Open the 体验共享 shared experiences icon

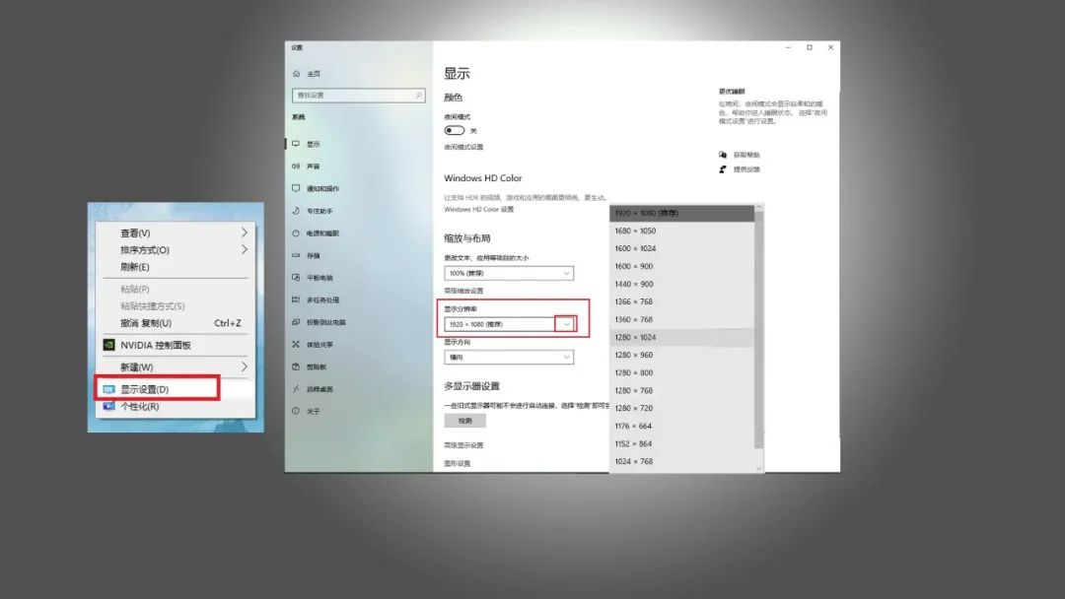click(296, 345)
